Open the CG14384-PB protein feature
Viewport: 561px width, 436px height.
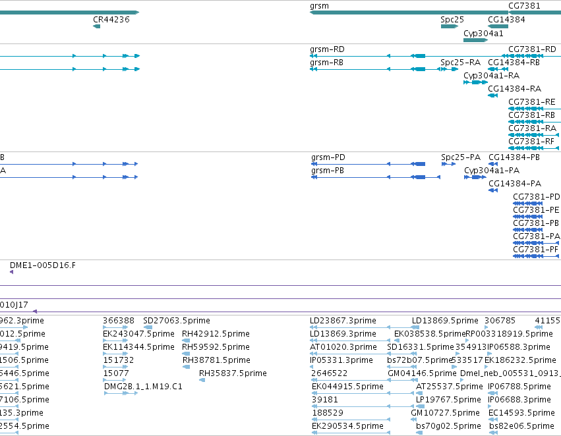point(493,164)
